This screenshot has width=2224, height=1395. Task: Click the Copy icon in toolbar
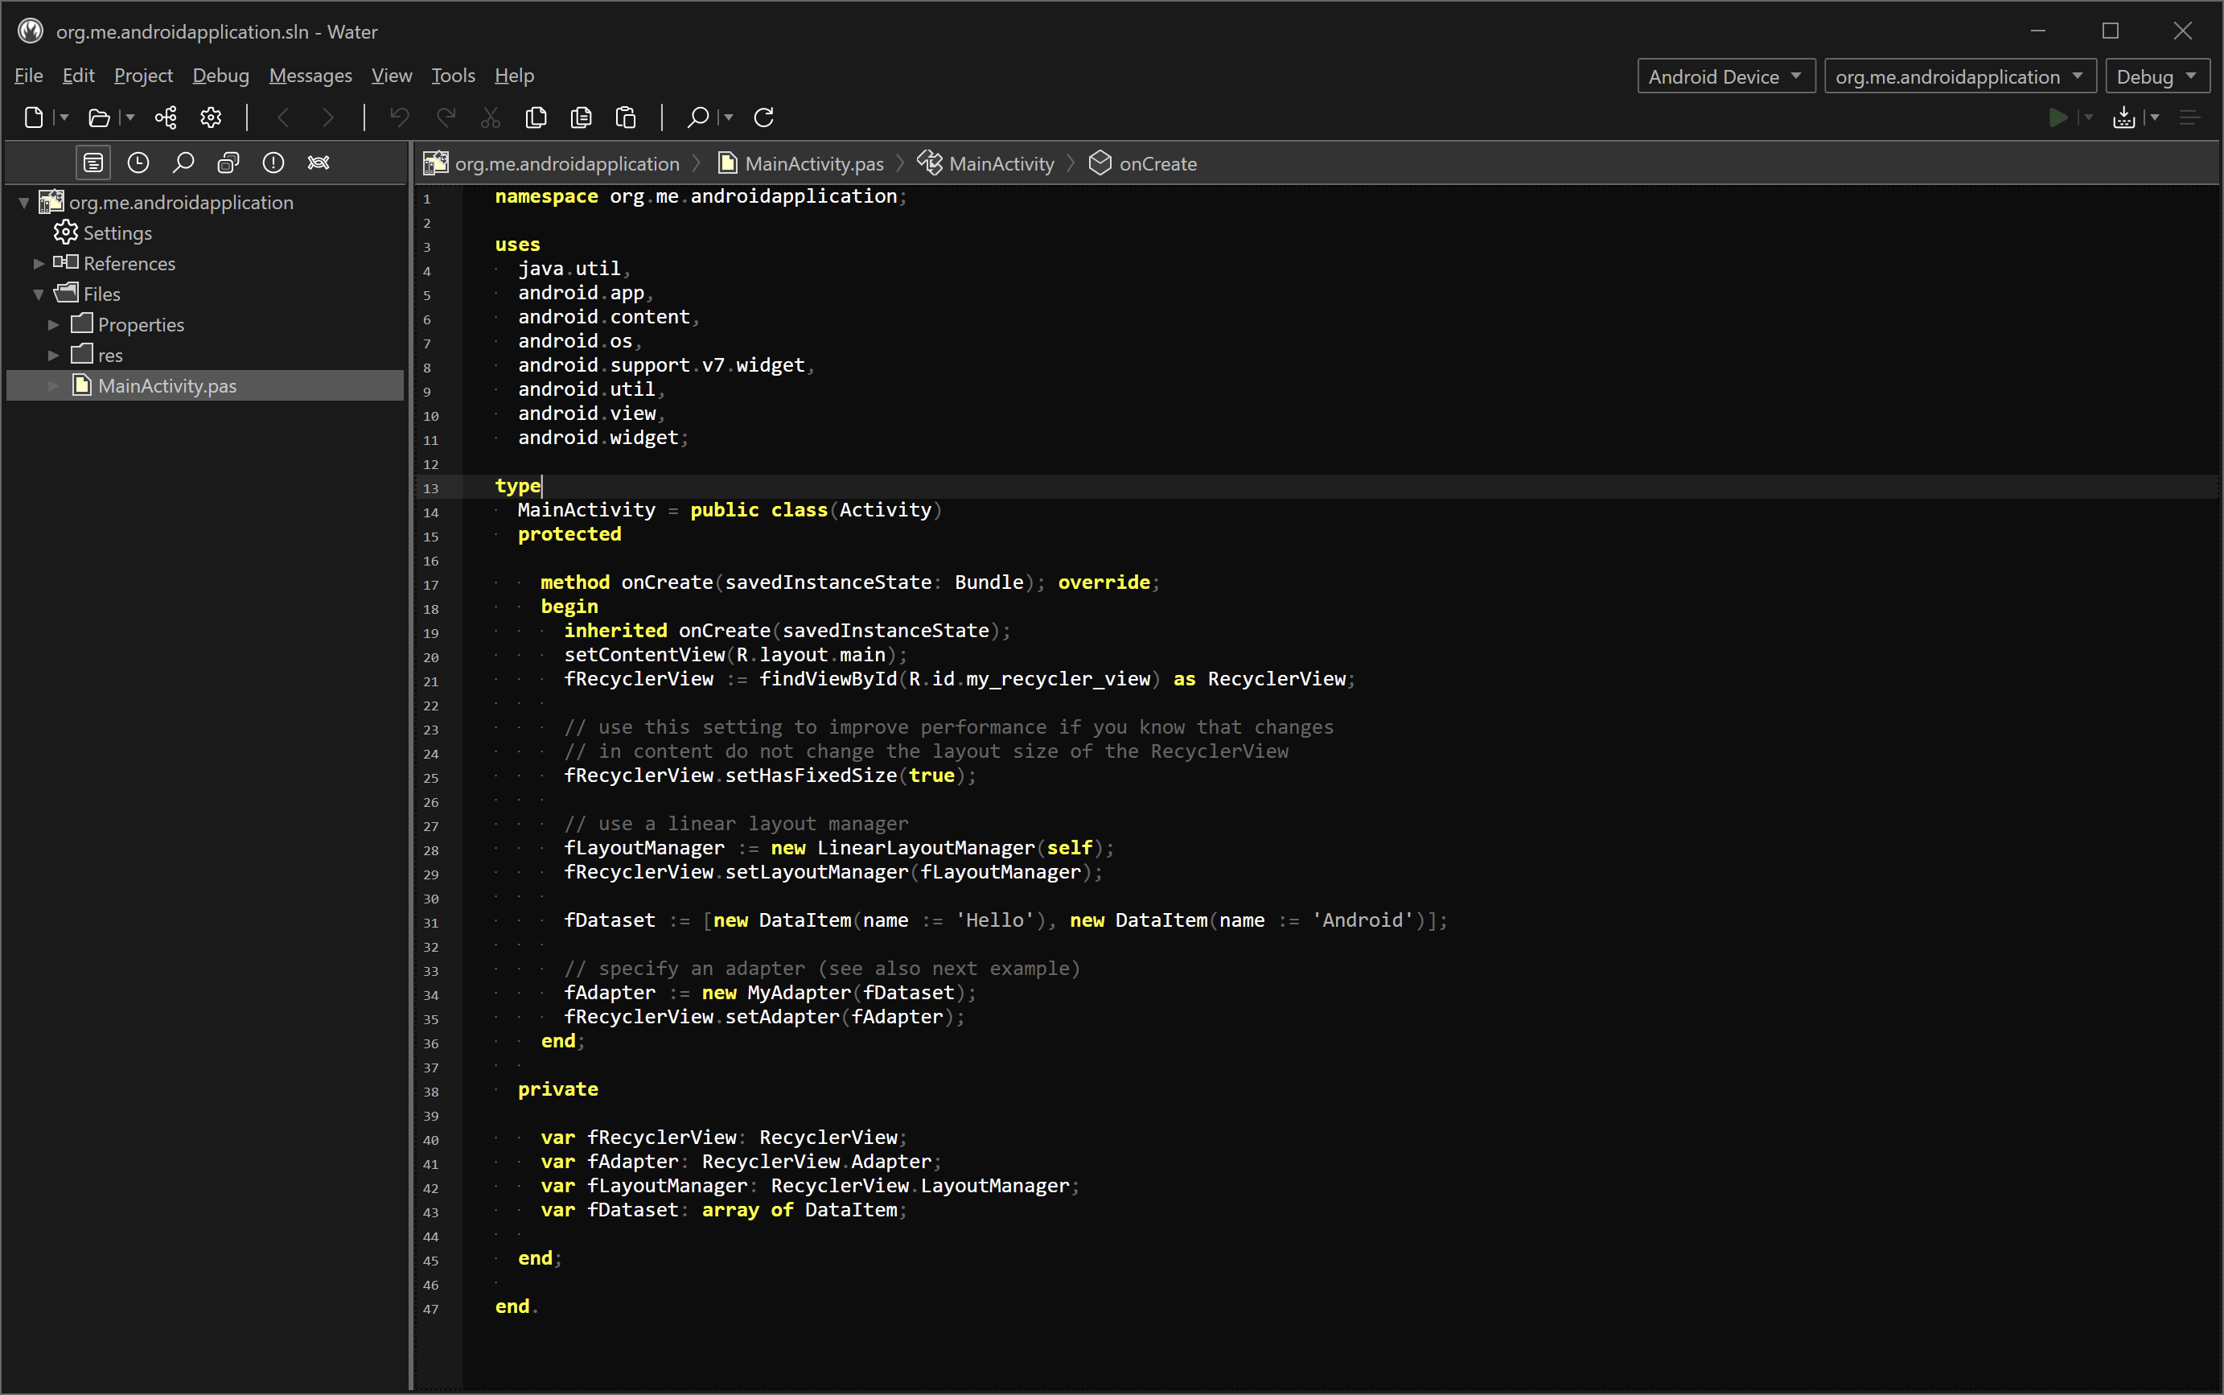[x=536, y=117]
